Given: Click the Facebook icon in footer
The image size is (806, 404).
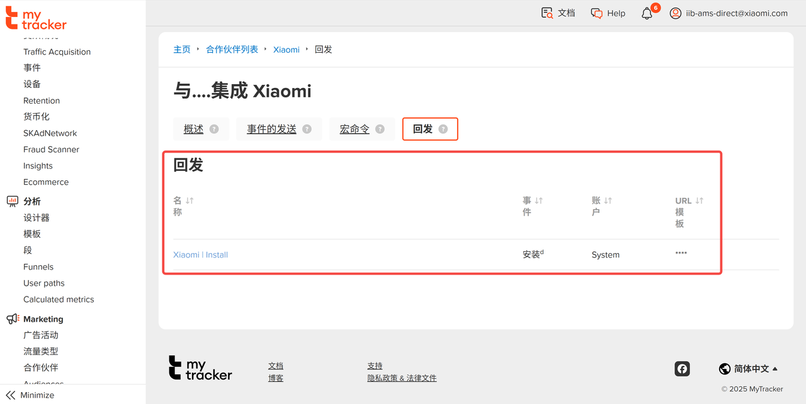Looking at the screenshot, I should pyautogui.click(x=682, y=369).
